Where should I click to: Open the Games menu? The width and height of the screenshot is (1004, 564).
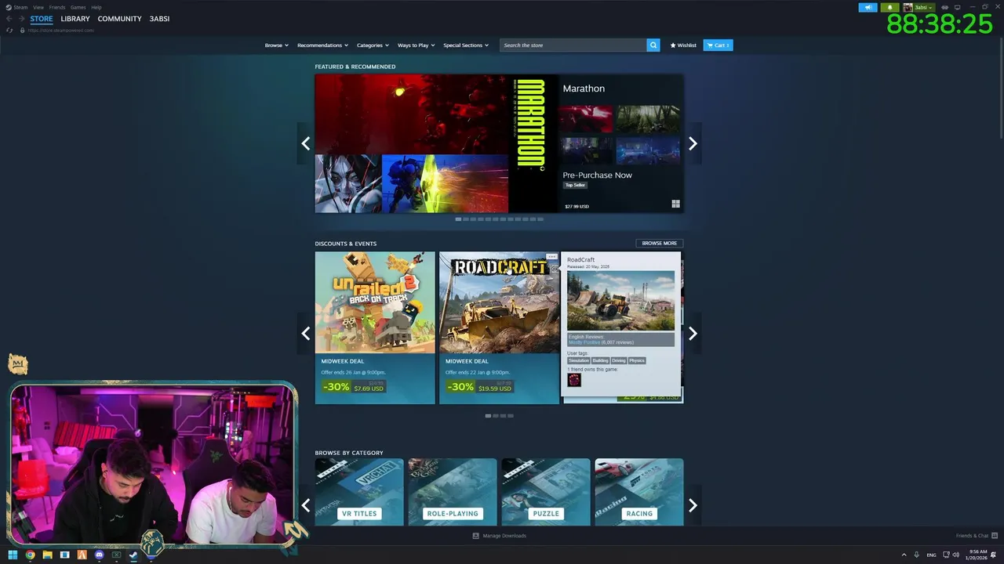point(78,7)
